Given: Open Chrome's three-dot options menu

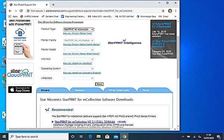Looking at the screenshot, I should coord(176,11).
